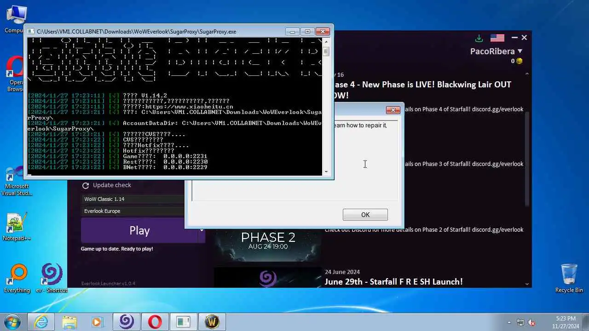Image resolution: width=589 pixels, height=331 pixels.
Task: Click the download icon in launcher header
Action: [479, 38]
